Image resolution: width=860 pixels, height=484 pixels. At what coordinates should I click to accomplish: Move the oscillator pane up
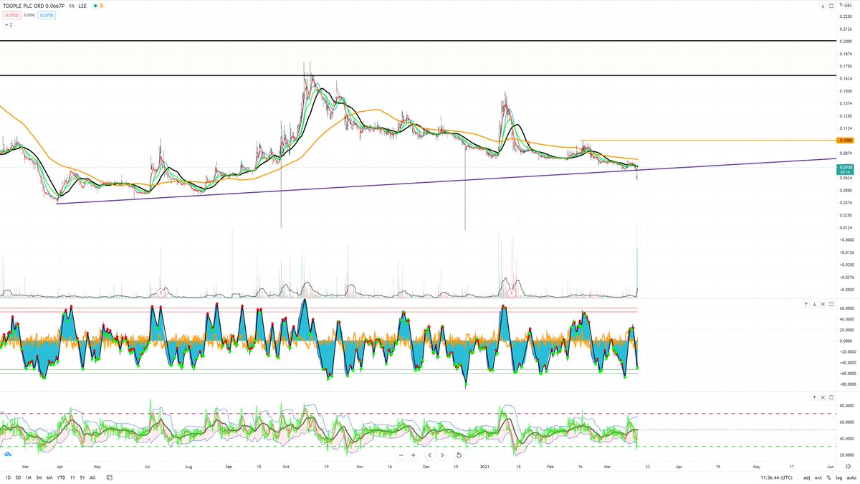806,304
